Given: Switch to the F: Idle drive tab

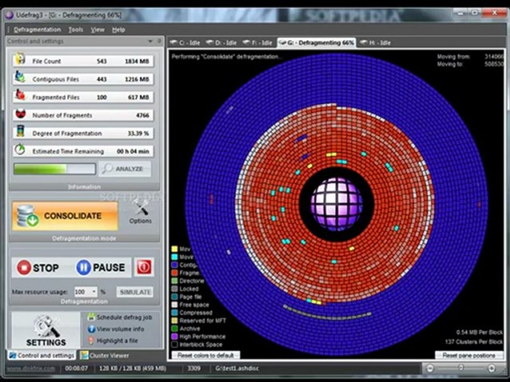Looking at the screenshot, I should pos(258,43).
